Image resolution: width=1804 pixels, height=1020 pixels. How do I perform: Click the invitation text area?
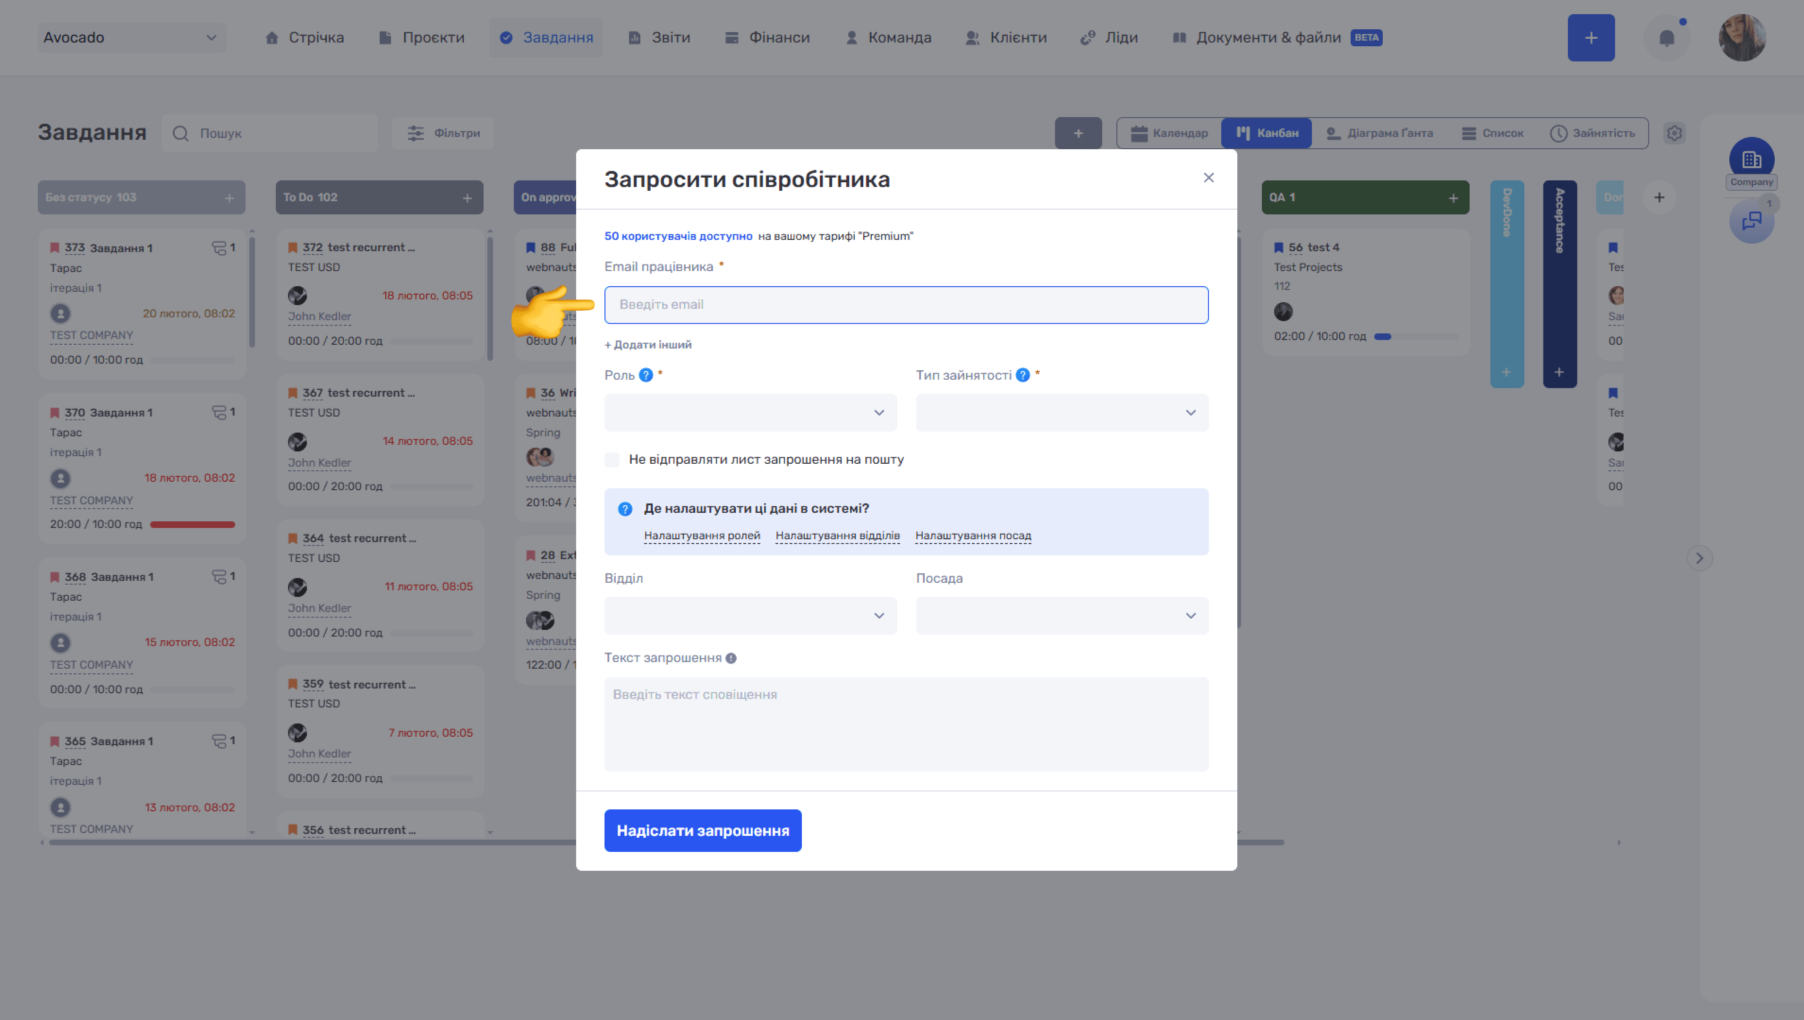point(906,724)
